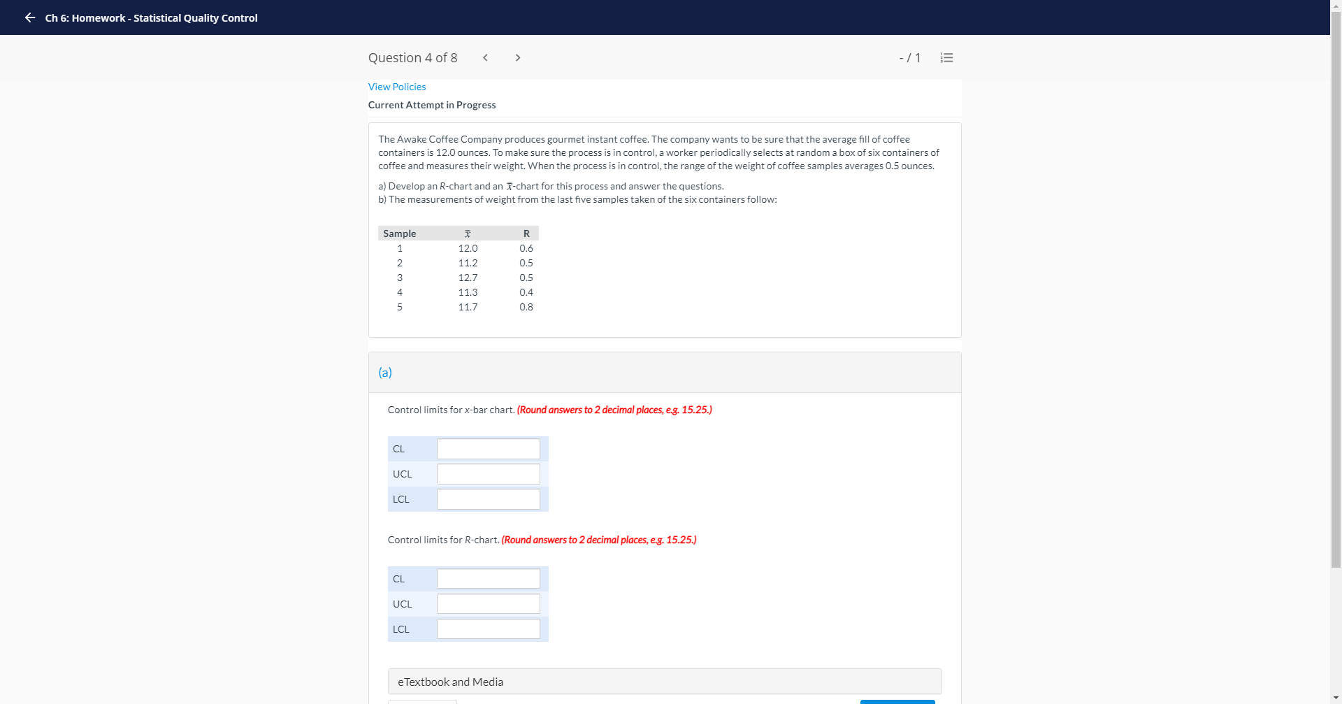Select the UCL field for the x-bar chart

click(x=488, y=473)
